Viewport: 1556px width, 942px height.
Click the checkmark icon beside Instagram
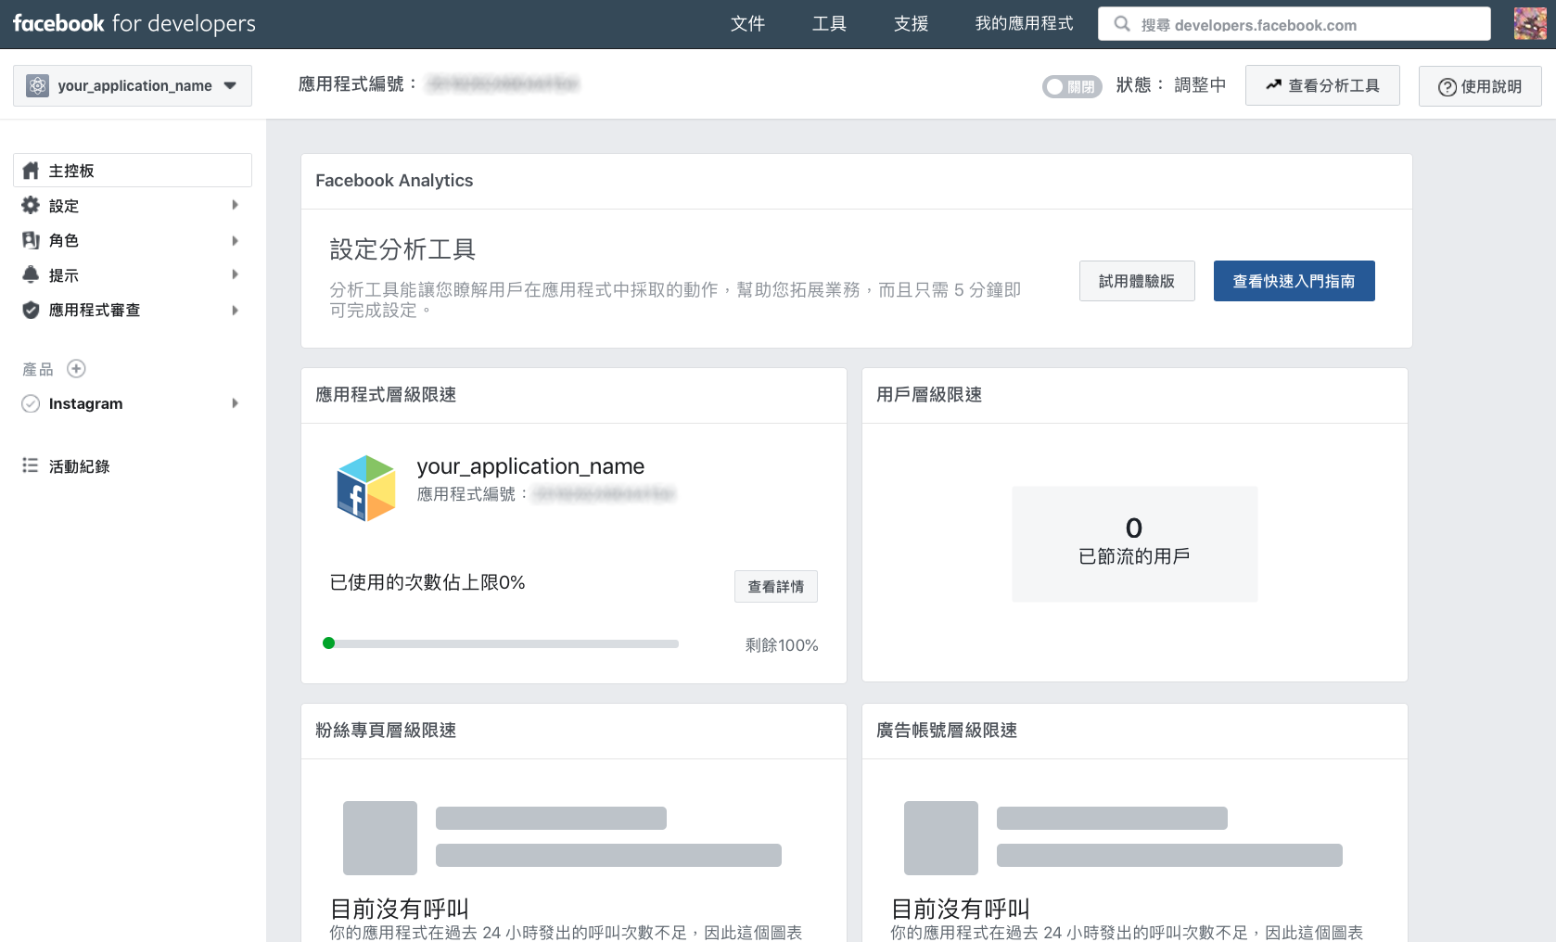(31, 403)
